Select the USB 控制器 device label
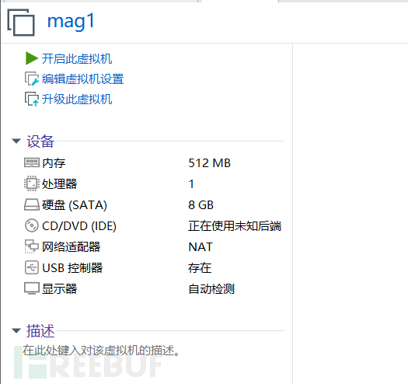Screen dimensions: 408x384 click(x=72, y=267)
